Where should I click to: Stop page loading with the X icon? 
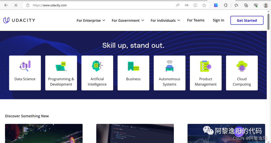coord(16,5)
